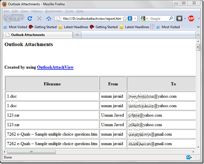Open the Edit menu
This screenshot has height=164, width=204.
click(15, 11)
